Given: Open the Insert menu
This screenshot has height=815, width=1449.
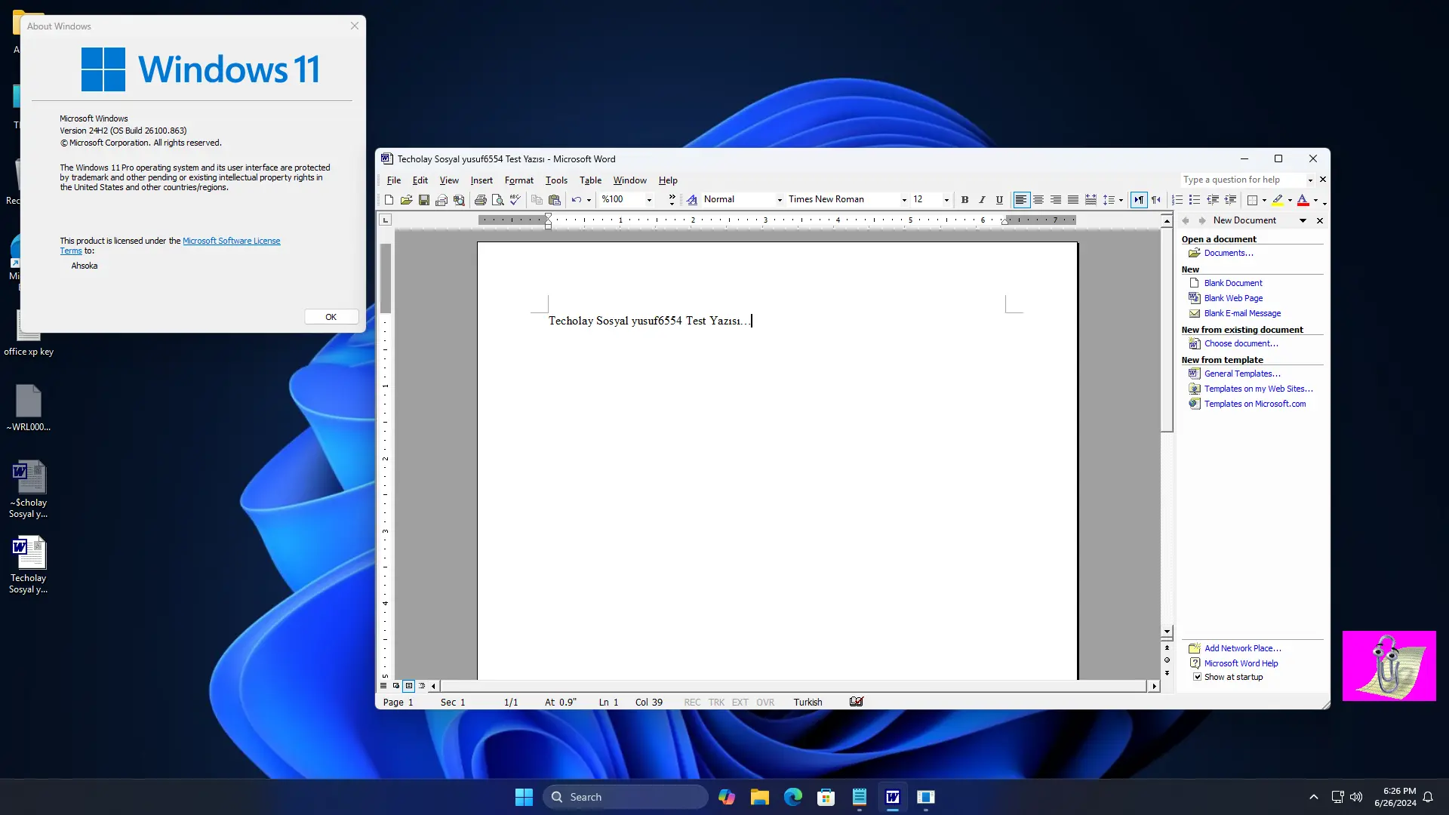Looking at the screenshot, I should 481,180.
